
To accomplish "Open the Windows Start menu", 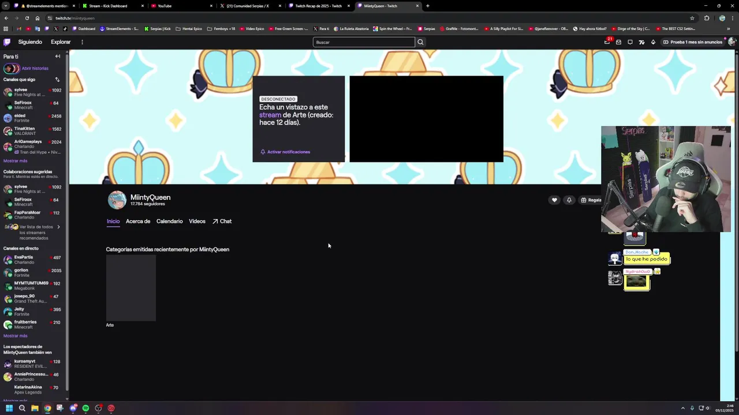I will click(x=9, y=408).
